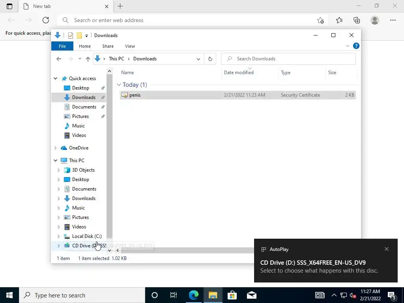Open Desktop under Quick access

coord(80,88)
